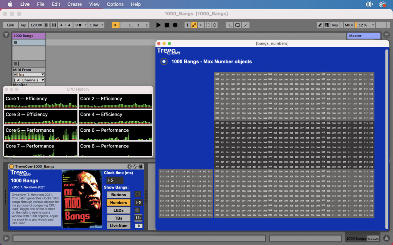Image resolution: width=393 pixels, height=245 pixels.
Task: Click the transport Stop button
Action: (x=167, y=25)
